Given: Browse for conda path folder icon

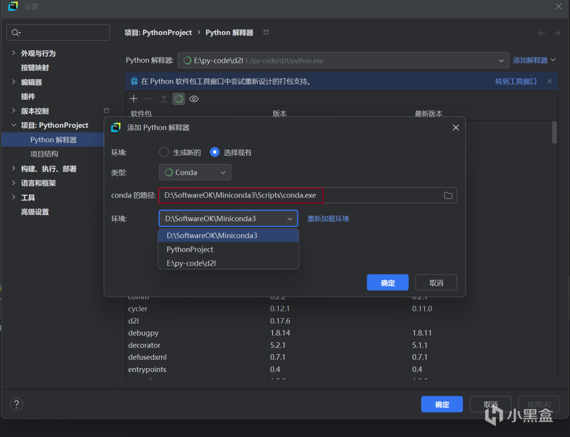Looking at the screenshot, I should point(448,195).
